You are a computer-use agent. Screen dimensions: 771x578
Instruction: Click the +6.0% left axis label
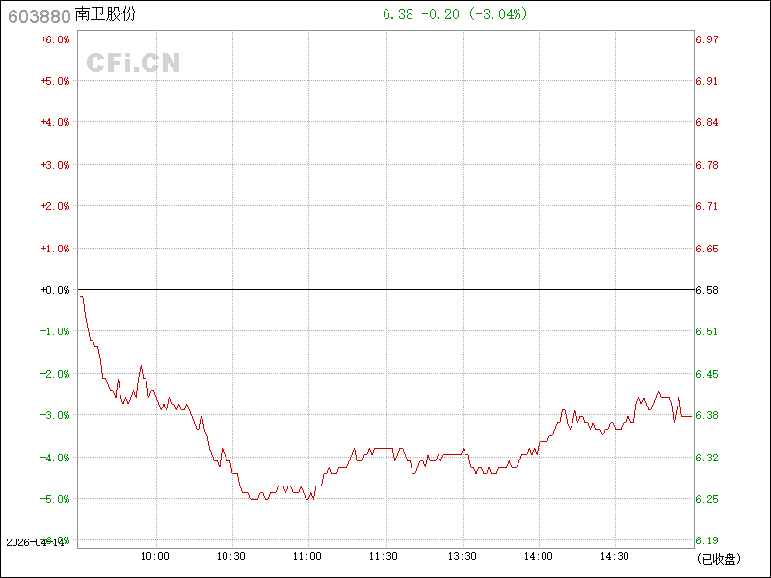tap(55, 39)
